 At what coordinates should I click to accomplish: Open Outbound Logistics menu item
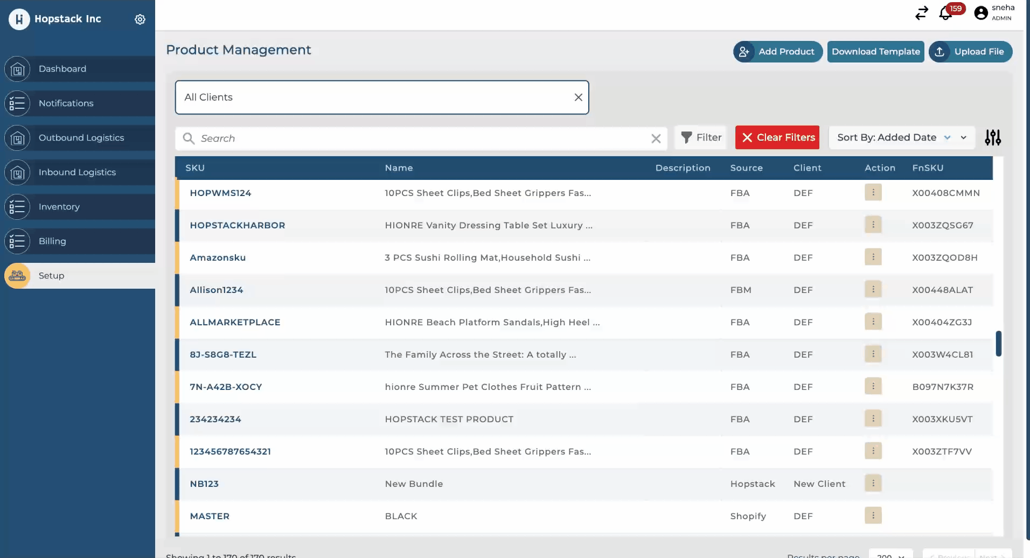(x=81, y=138)
